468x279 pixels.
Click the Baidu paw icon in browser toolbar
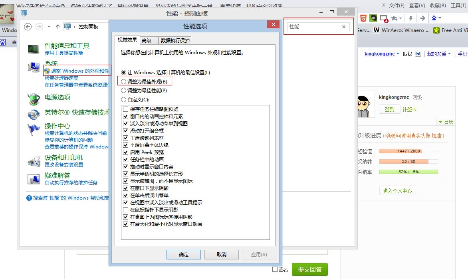(x=434, y=18)
